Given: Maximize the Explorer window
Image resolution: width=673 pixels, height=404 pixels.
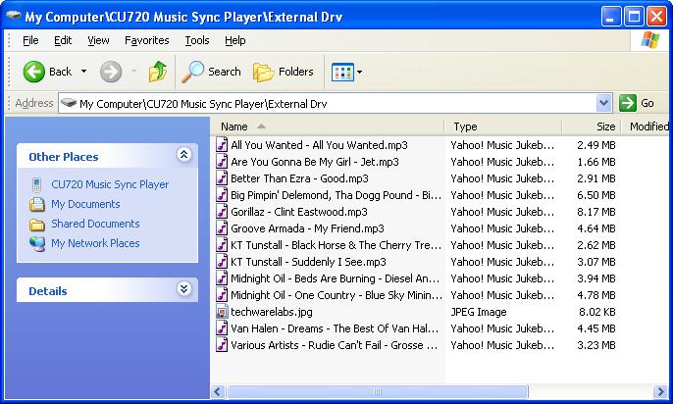Looking at the screenshot, I should pyautogui.click(x=634, y=17).
